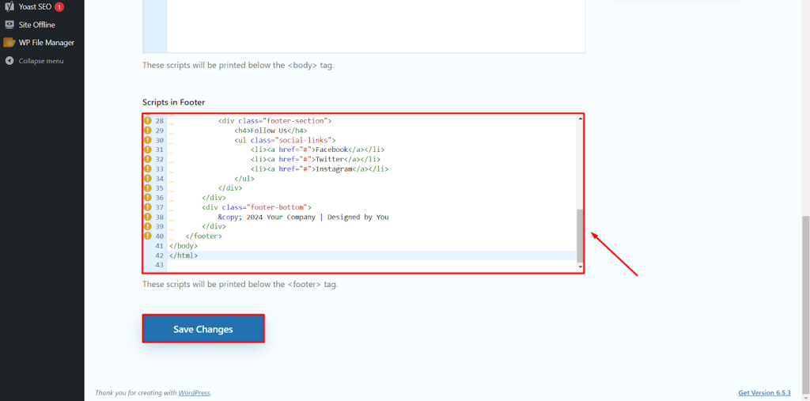The image size is (810, 401).
Task: Click the Yoast SEO logo icon
Action: click(9, 6)
